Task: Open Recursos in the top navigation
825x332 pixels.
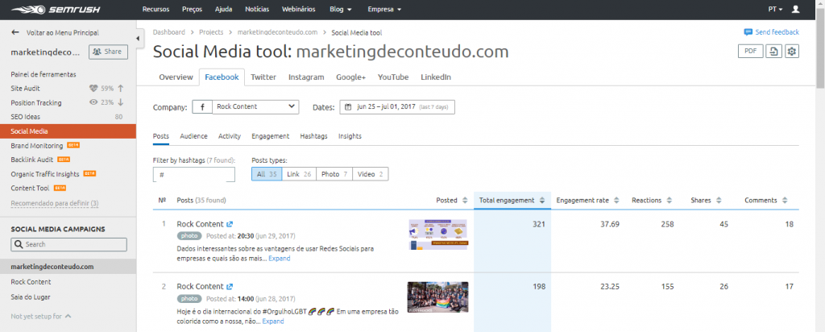Action: pyautogui.click(x=155, y=10)
